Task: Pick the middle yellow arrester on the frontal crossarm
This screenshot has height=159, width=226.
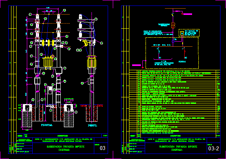Action: [49, 43]
